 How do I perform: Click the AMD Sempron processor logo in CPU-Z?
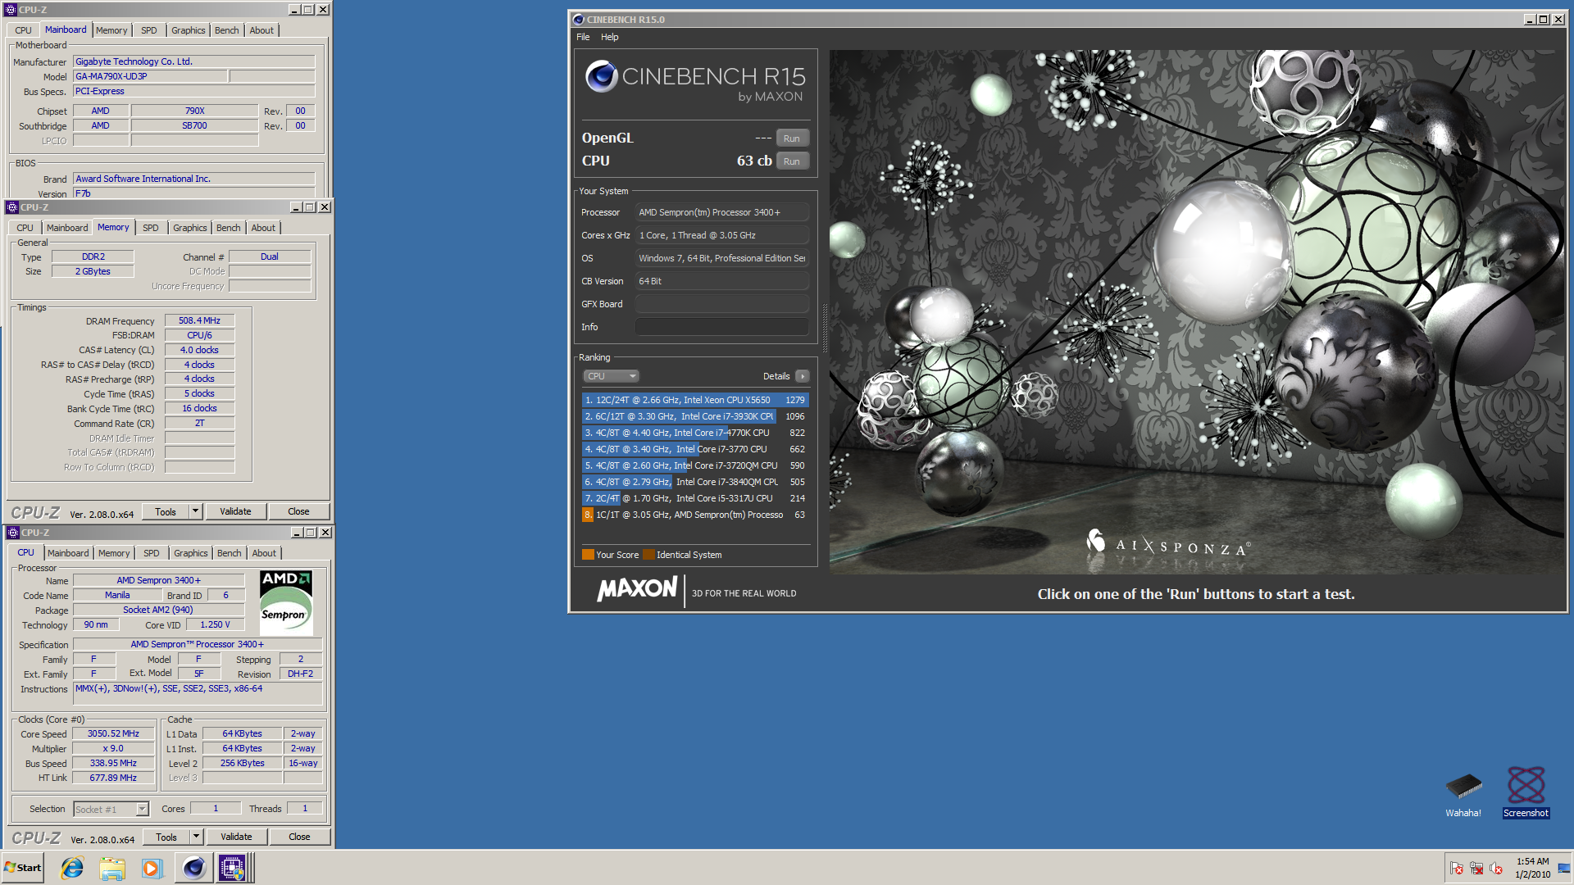point(286,603)
